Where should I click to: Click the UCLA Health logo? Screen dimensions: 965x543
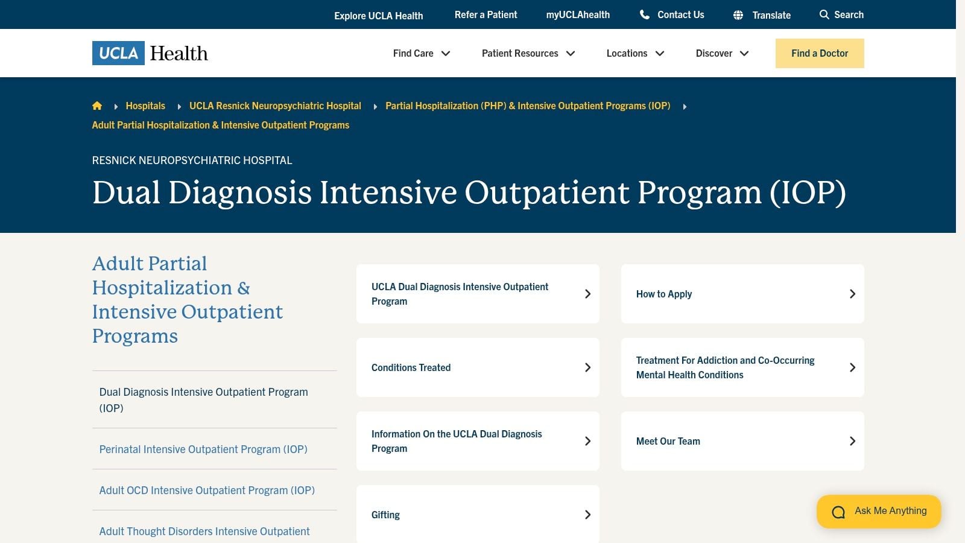[150, 53]
